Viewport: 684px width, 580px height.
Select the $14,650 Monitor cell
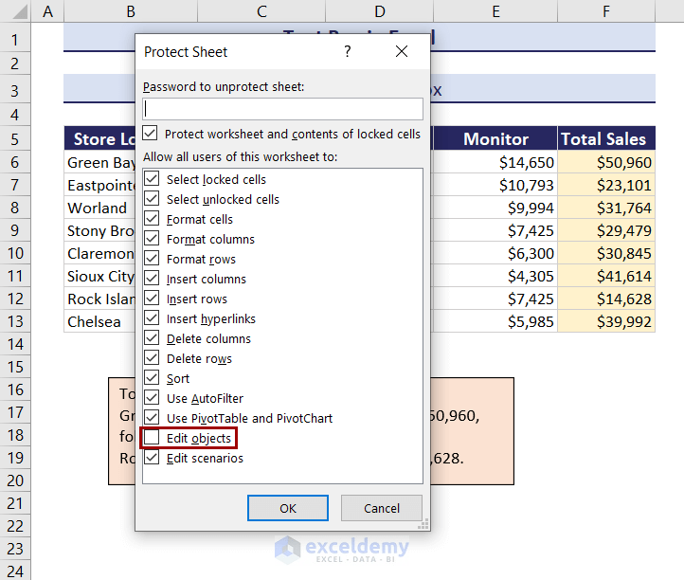click(494, 162)
